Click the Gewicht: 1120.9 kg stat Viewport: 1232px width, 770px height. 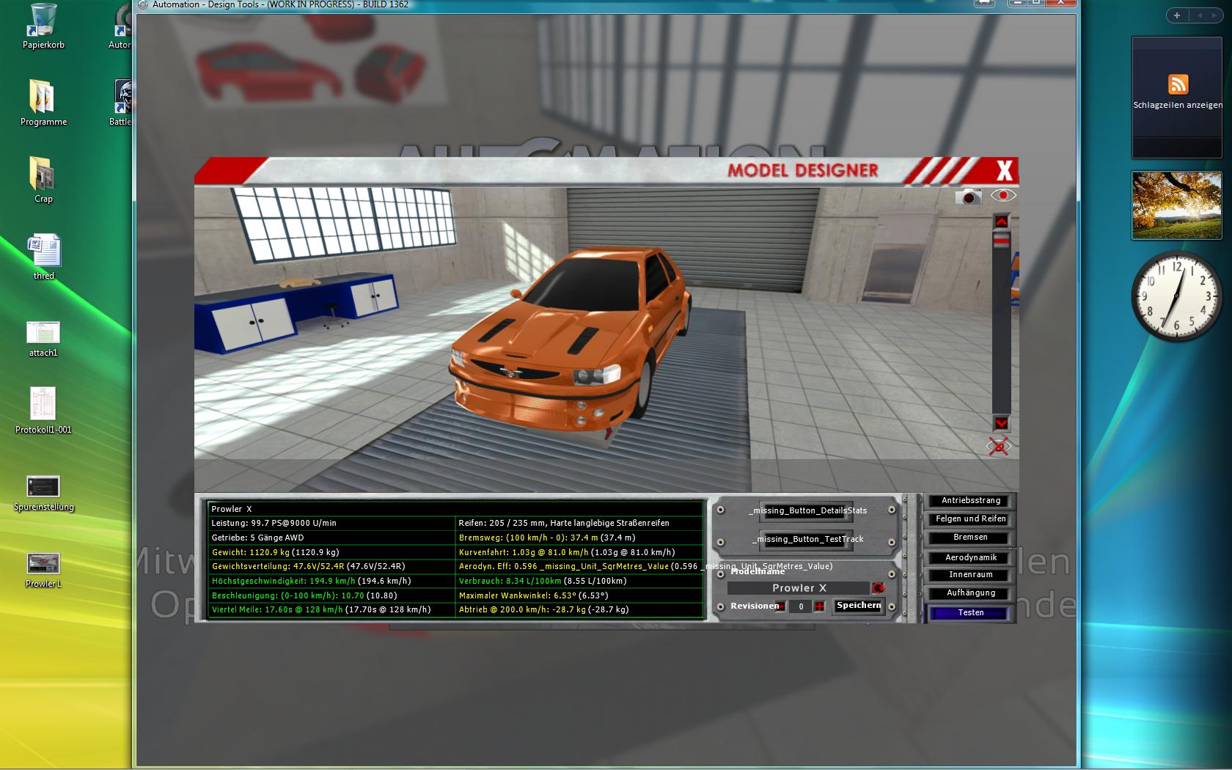[x=275, y=552]
